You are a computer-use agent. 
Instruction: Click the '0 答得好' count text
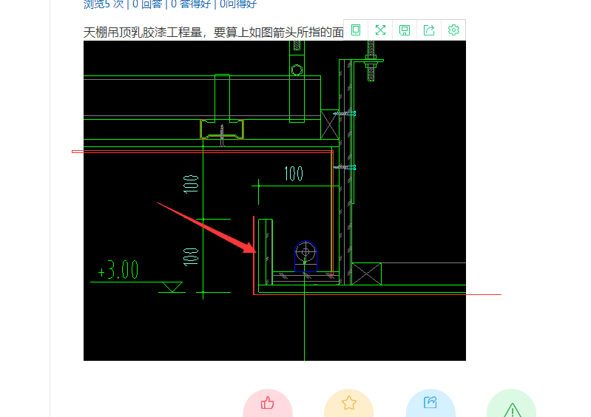coord(191,4)
